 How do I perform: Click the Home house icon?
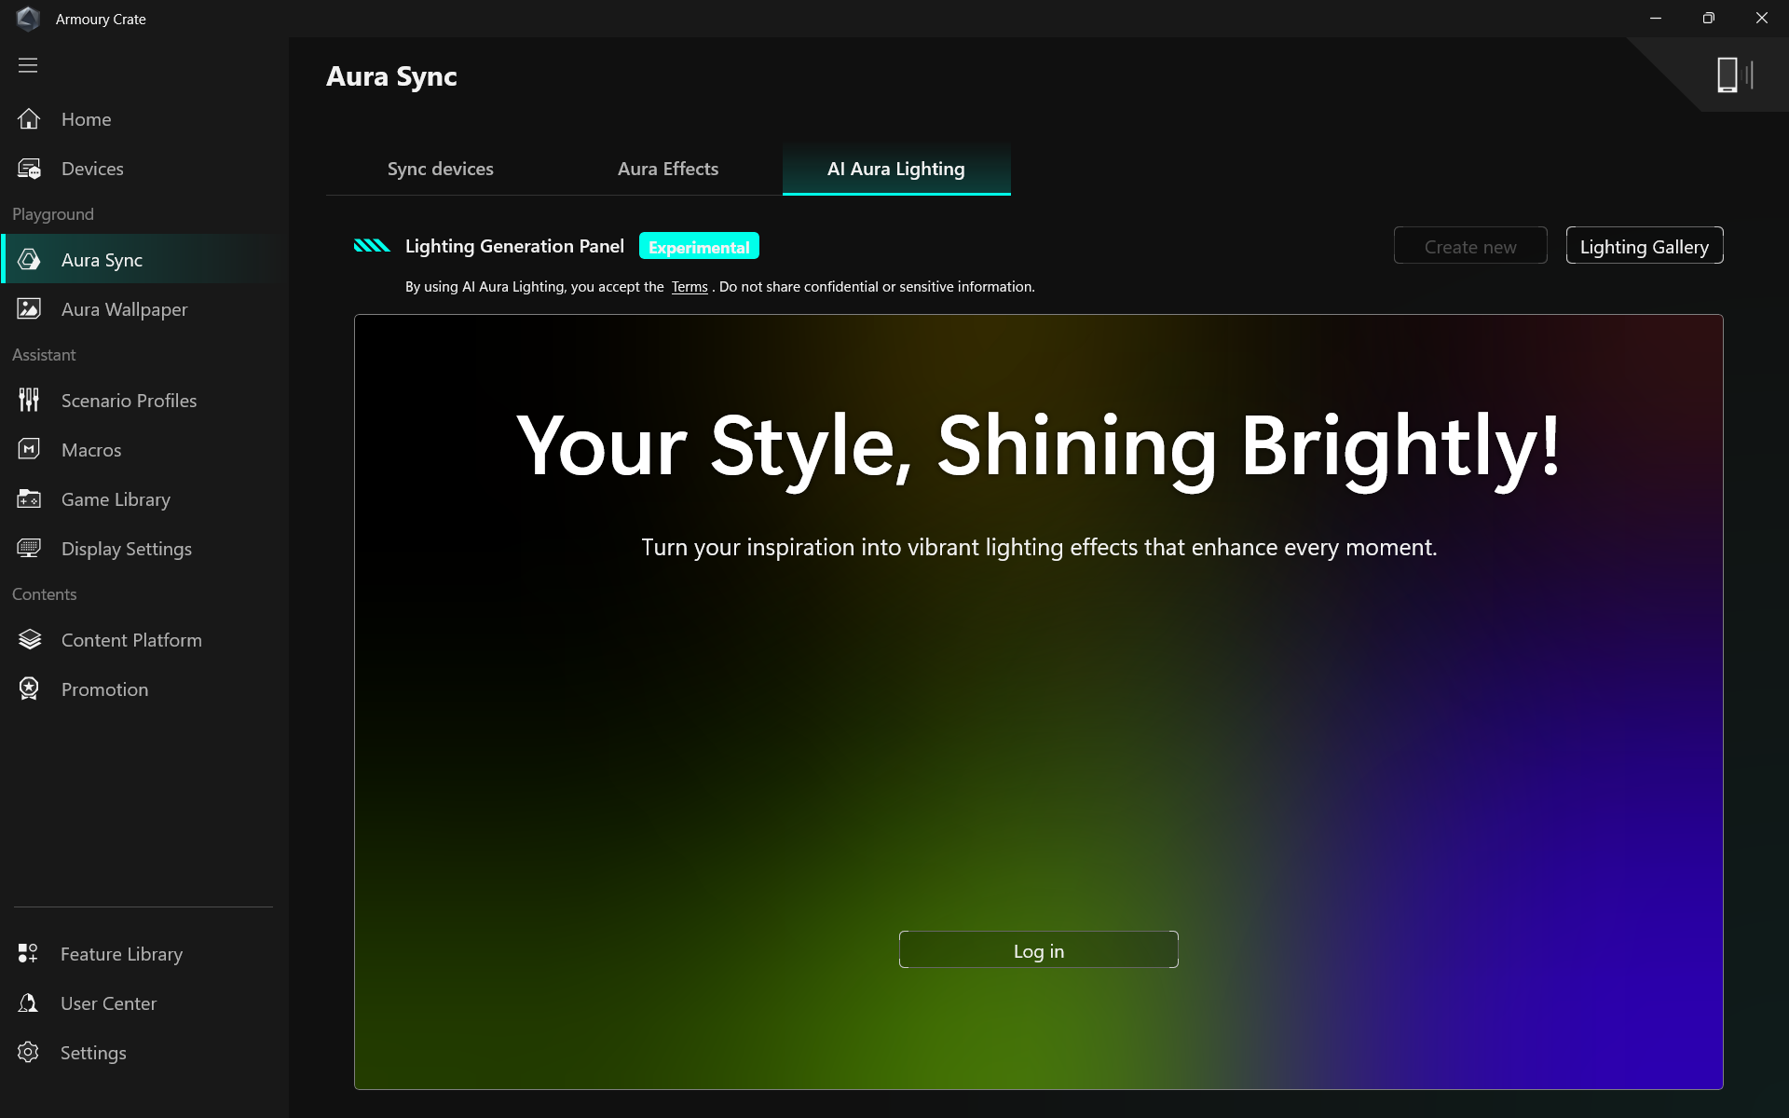pos(29,119)
